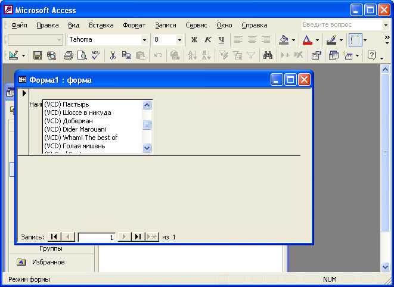Expand the font size 8 dropdown
This screenshot has width=394, height=287.
coord(179,40)
